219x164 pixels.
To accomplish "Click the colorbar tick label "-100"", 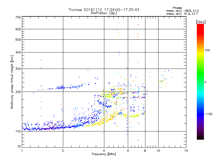I will coord(209,114).
